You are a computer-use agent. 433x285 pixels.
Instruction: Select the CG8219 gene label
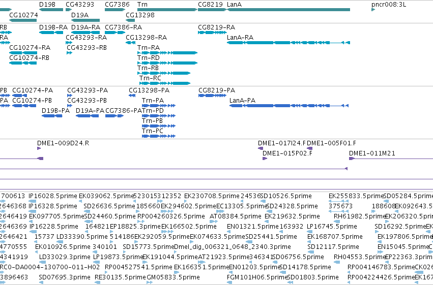tap(211, 5)
